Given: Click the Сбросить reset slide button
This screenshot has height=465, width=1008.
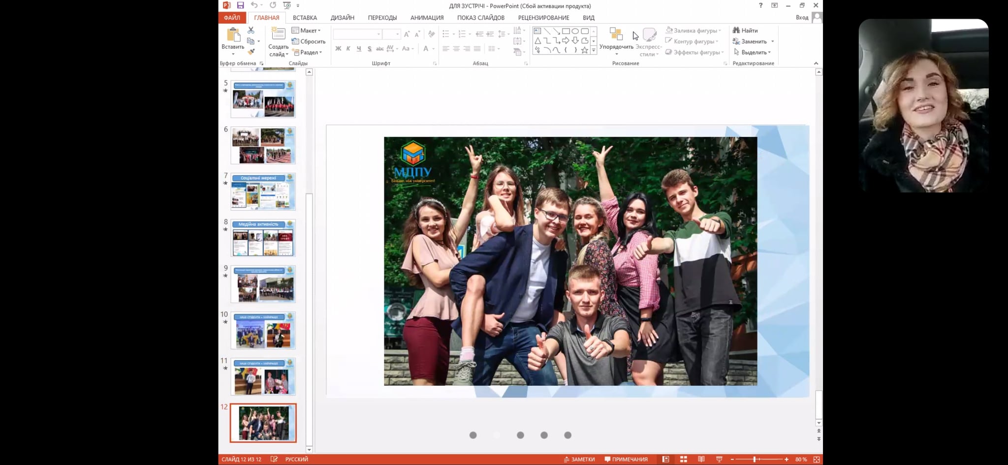Looking at the screenshot, I should [309, 41].
